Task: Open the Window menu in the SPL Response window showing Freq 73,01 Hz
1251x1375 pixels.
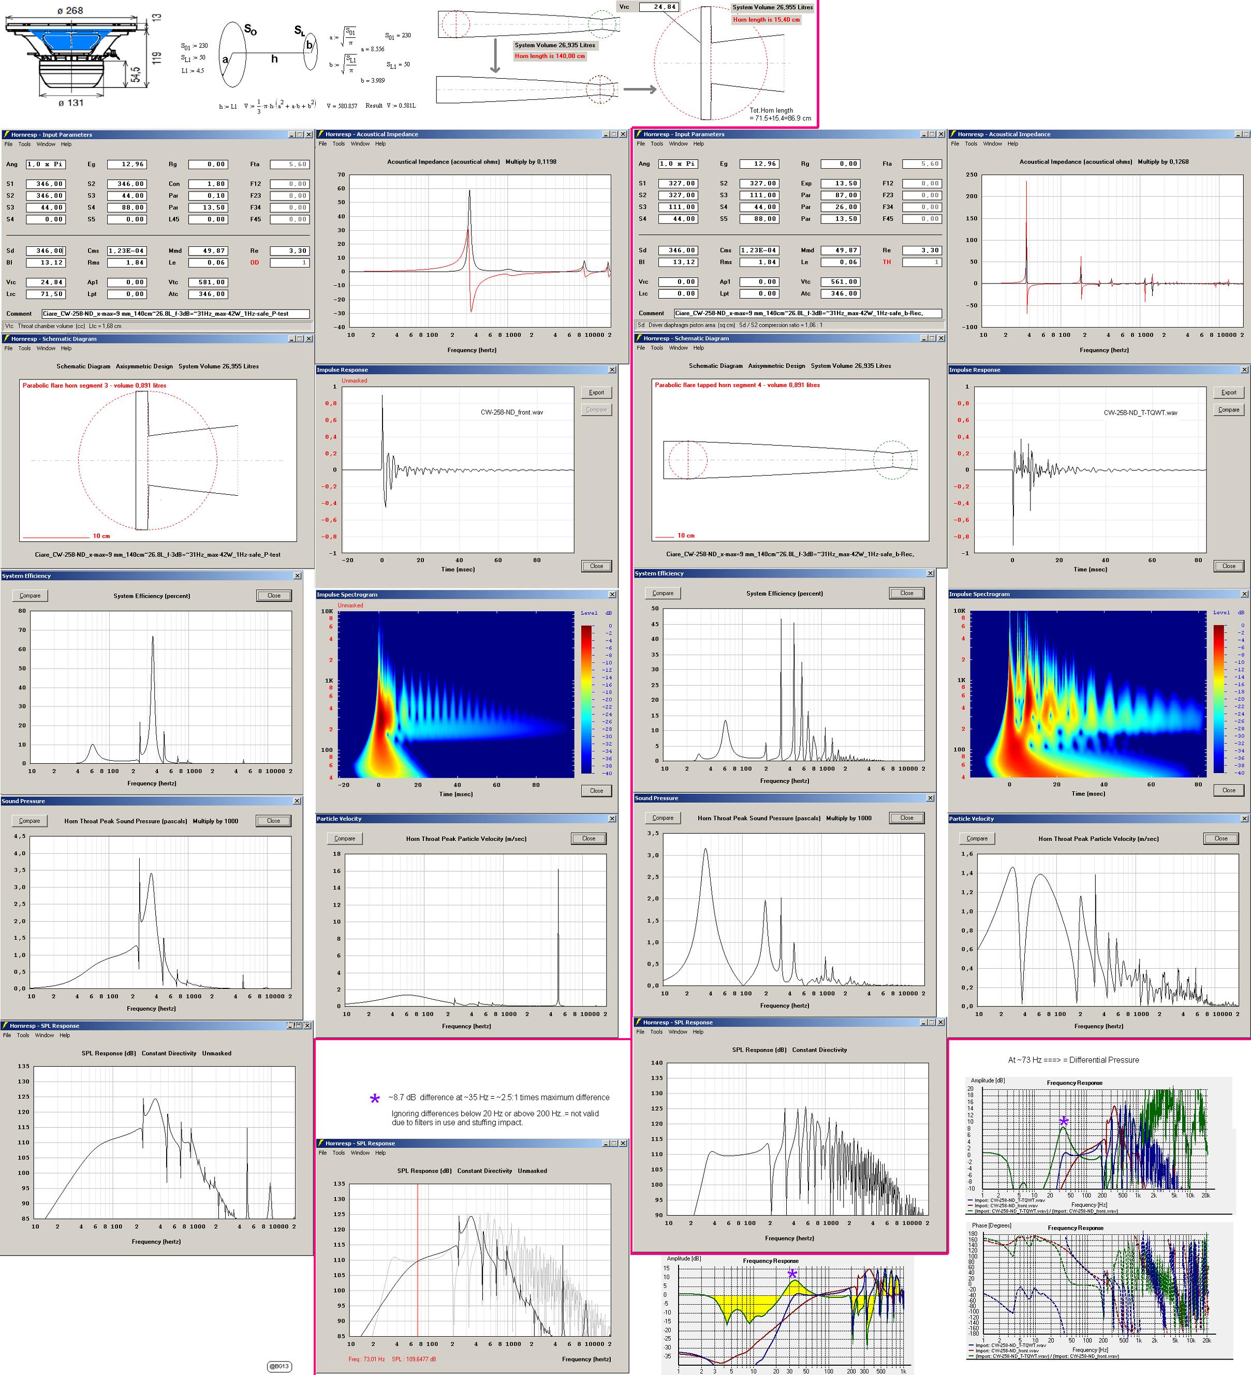Action: 360,1152
